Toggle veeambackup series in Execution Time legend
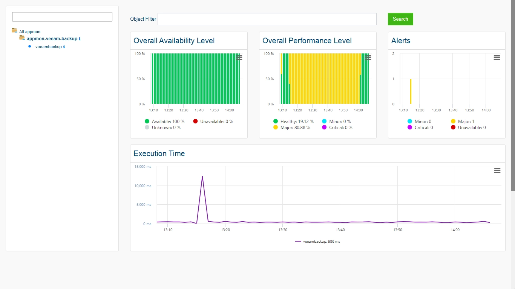This screenshot has height=289, width=515. (317, 242)
